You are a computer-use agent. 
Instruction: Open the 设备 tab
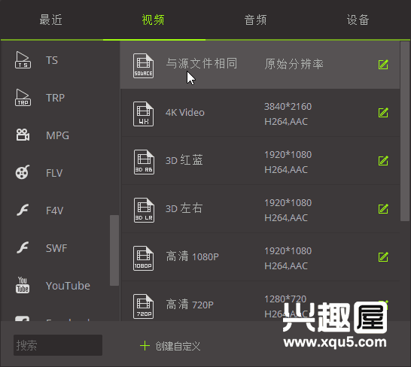click(x=358, y=20)
